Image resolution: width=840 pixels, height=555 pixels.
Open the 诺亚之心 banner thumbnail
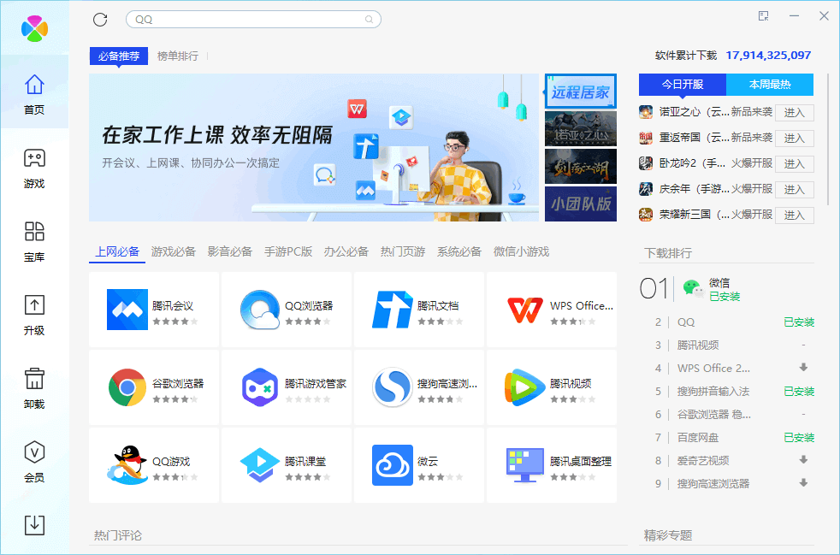pyautogui.click(x=581, y=129)
